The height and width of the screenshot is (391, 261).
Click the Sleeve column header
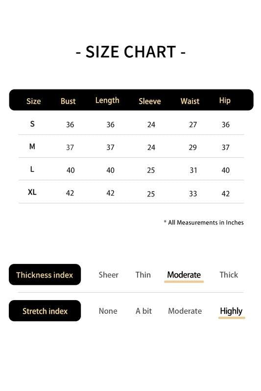150,101
